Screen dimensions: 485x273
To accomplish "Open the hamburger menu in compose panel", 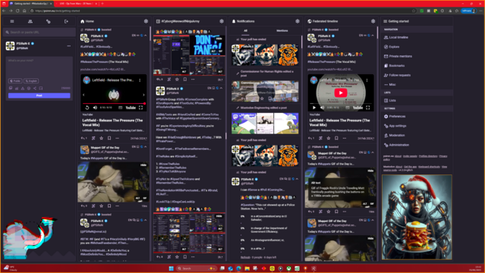I will click(12, 21).
